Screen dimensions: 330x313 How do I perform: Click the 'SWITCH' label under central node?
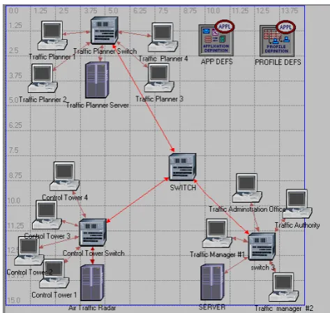[183, 188]
